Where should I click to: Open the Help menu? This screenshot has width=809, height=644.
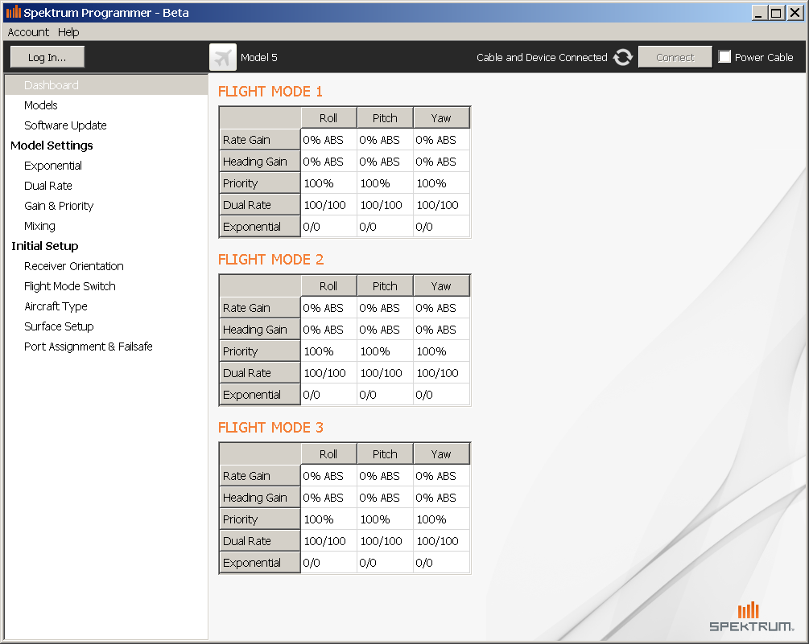[x=68, y=32]
